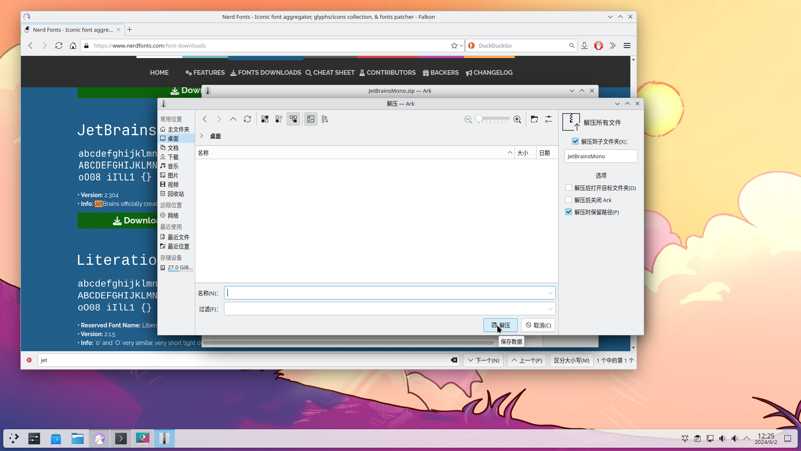Click the 解压 extract button

click(501, 325)
